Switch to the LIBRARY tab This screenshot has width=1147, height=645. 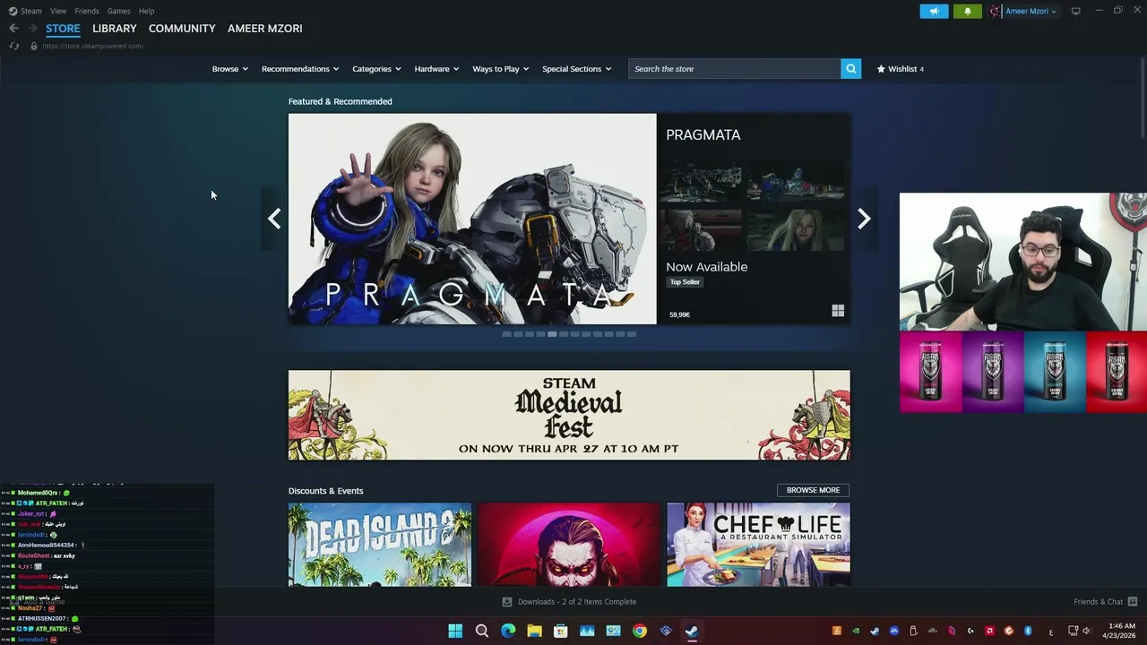point(115,29)
